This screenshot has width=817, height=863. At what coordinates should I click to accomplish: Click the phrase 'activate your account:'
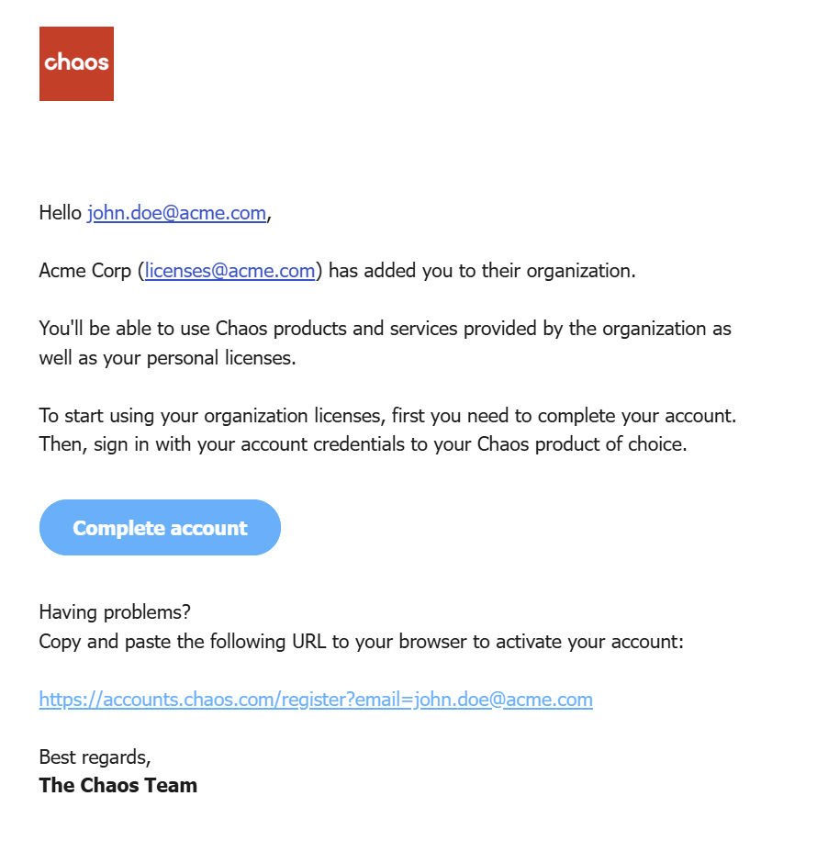click(x=589, y=642)
